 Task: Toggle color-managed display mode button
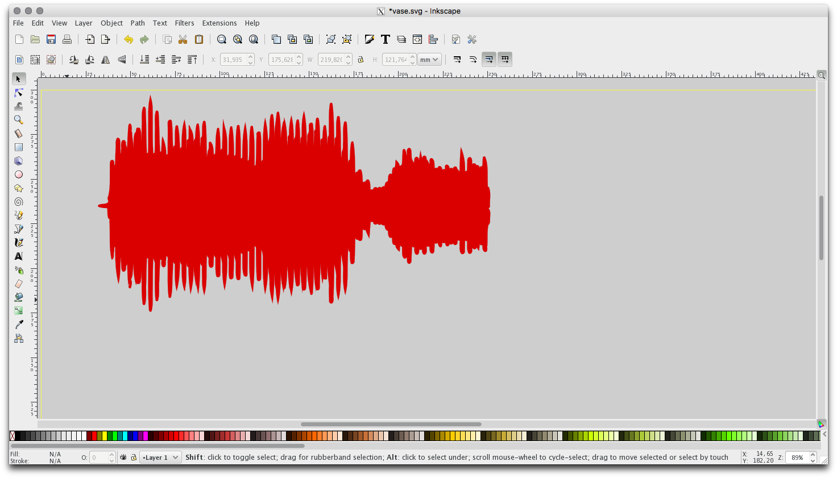[x=822, y=424]
